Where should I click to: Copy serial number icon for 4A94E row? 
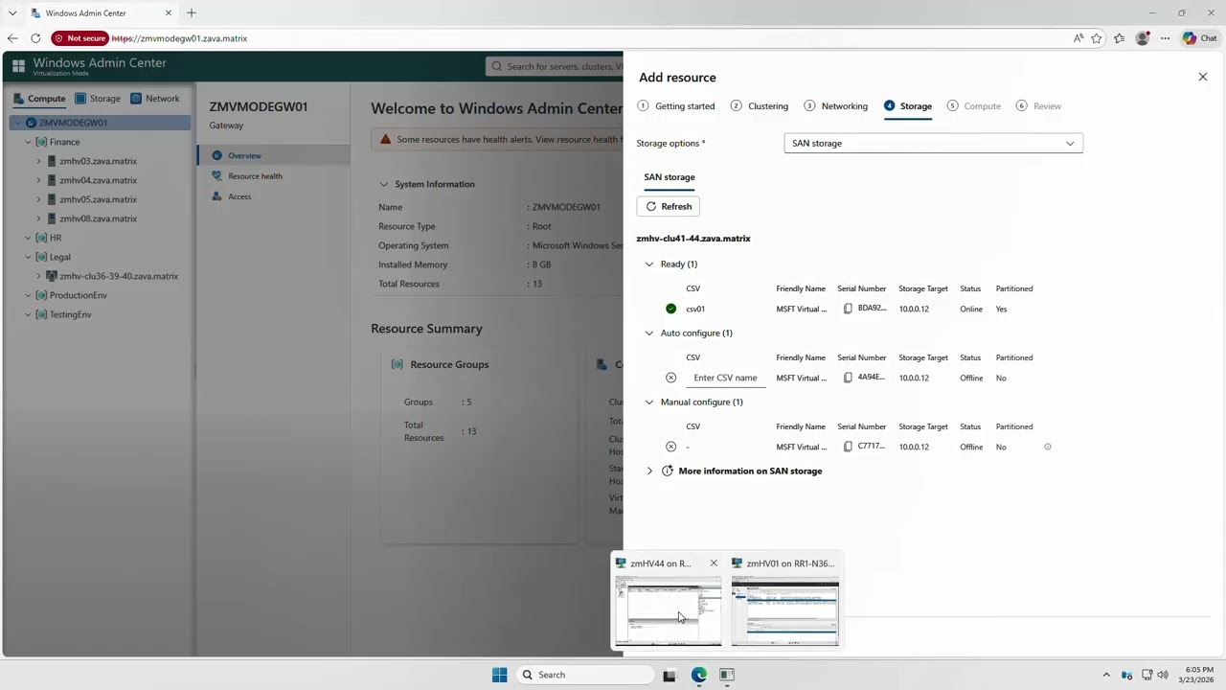tap(848, 378)
